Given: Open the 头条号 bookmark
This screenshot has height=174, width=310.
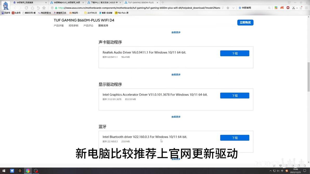Looking at the screenshot, I should [x=16, y=13].
